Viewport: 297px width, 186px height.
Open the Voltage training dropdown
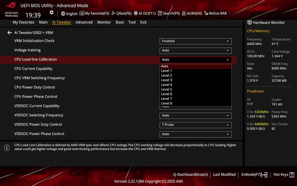[x=196, y=51]
